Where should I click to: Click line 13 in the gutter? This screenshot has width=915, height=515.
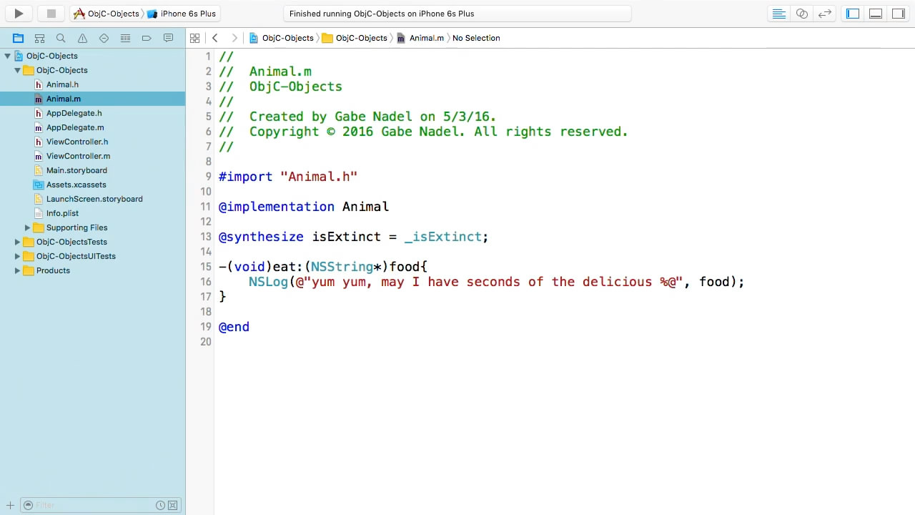pos(206,237)
